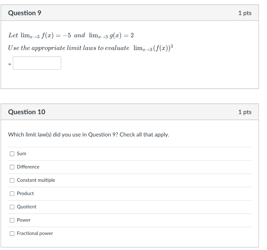
Task: Click the 'Constant multiple' label text
Action: coord(36,180)
